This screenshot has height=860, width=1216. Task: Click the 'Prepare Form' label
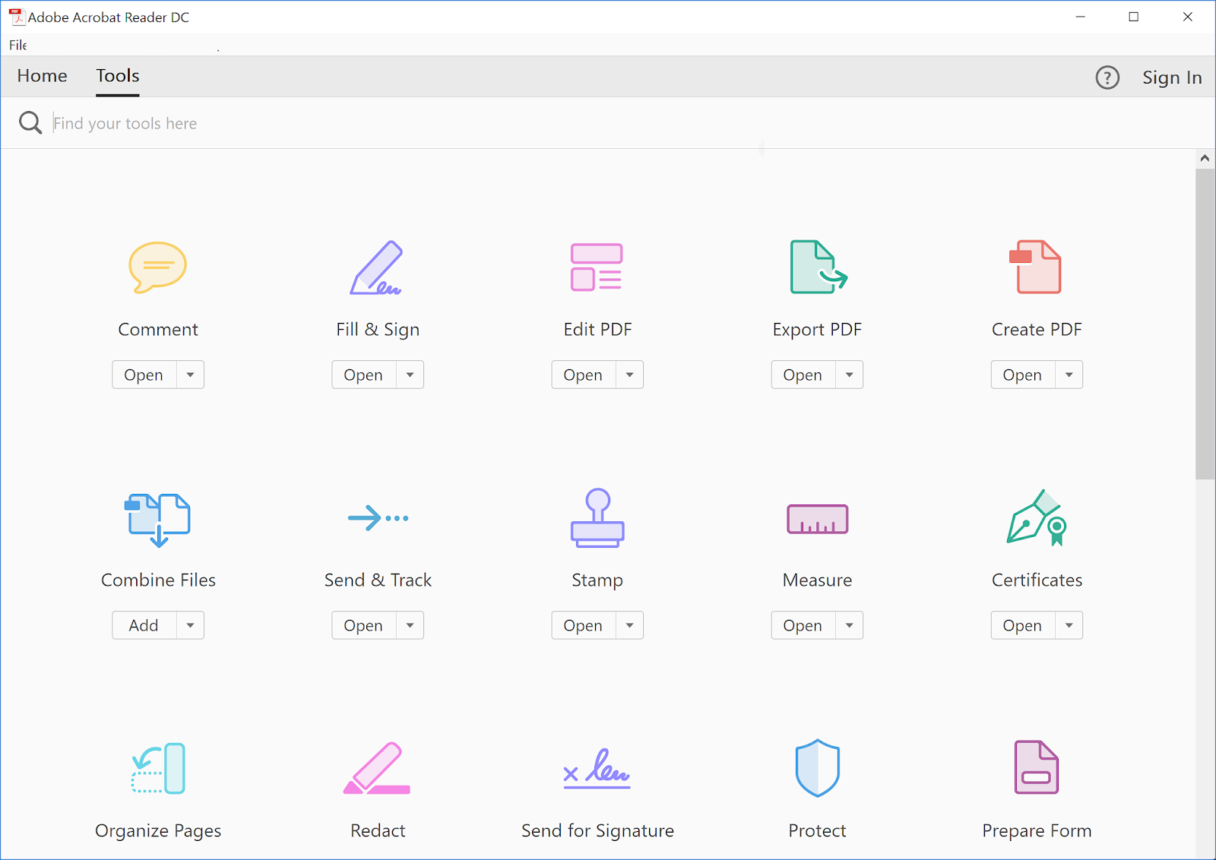[1037, 831]
